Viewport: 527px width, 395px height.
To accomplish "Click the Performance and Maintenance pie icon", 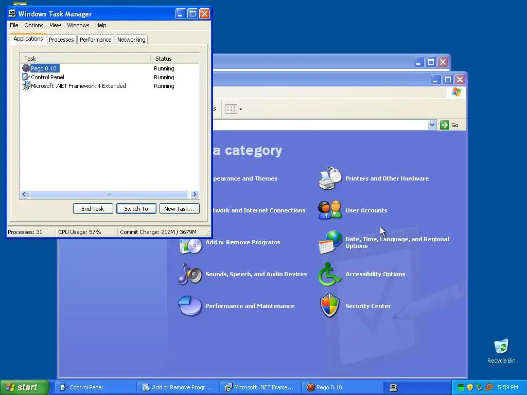I will (x=190, y=306).
